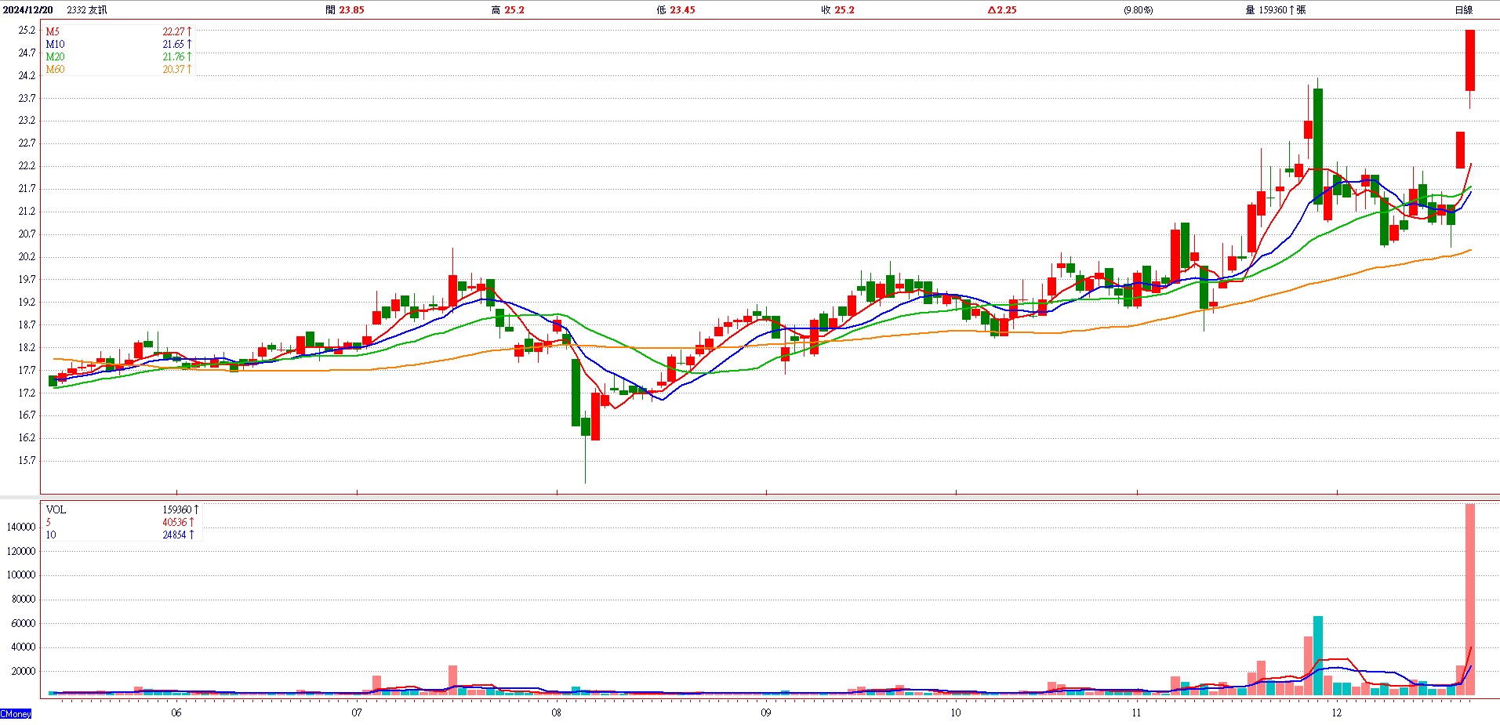The width and height of the screenshot is (1500, 725).
Task: Click the 10-day volume average 24854
Action: pyautogui.click(x=174, y=535)
